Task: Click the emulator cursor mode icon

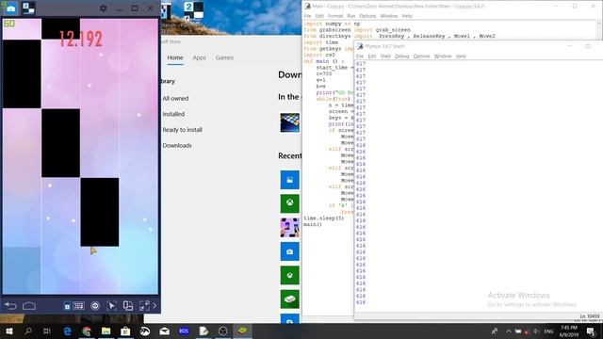Action: [111, 305]
